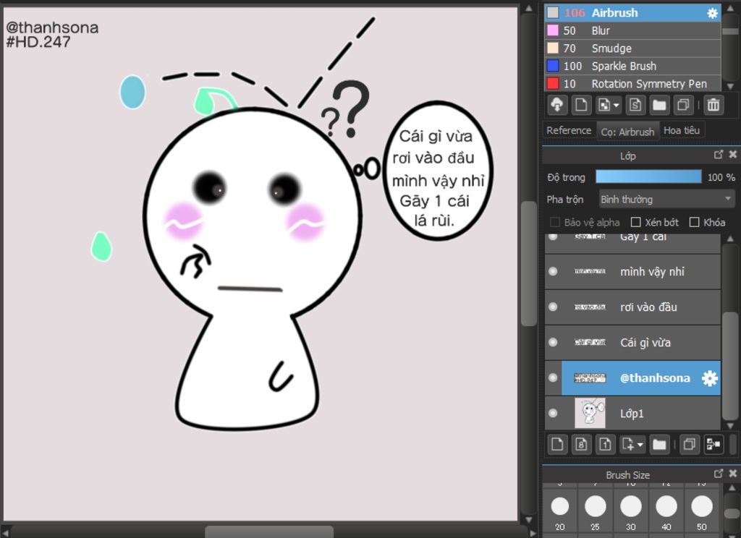Open settings gear for Airbrush brush

712,13
